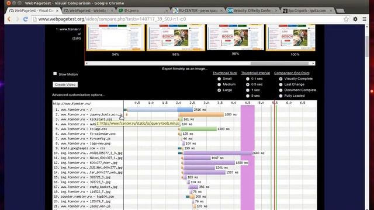Close the Velocity O'Reilly Conference tab
The image size is (374, 210).
(x=276, y=10)
